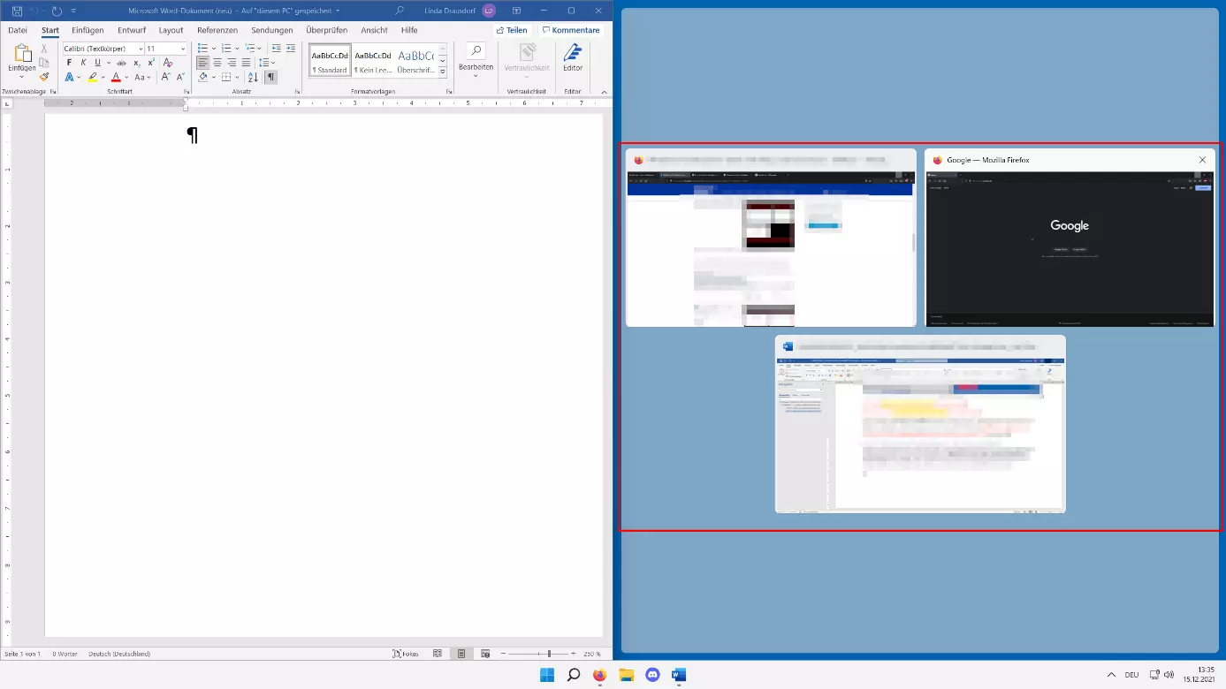The height and width of the screenshot is (689, 1226).
Task: Switch to Web Layout view icon
Action: click(484, 654)
